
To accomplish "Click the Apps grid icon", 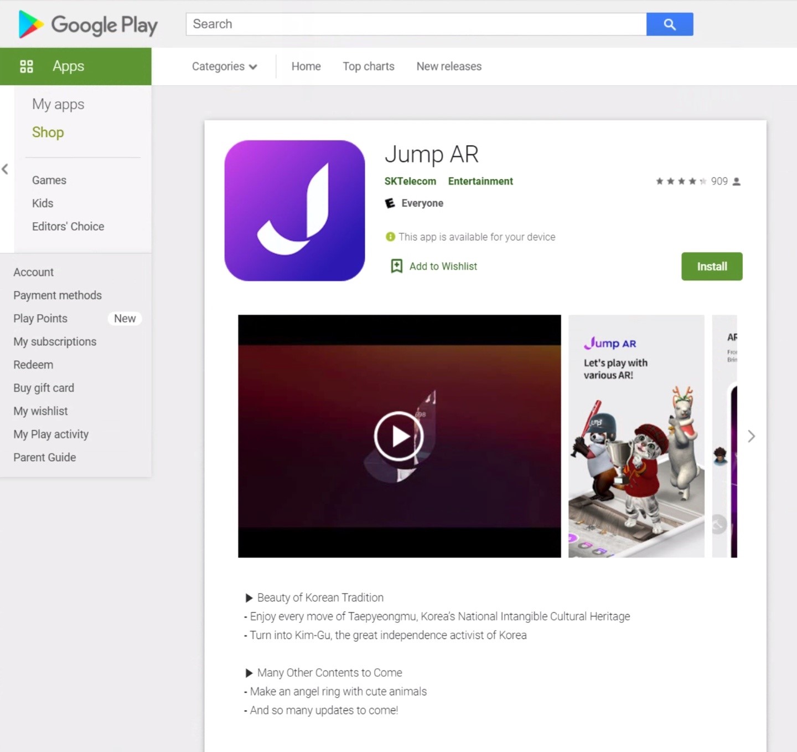I will [27, 66].
